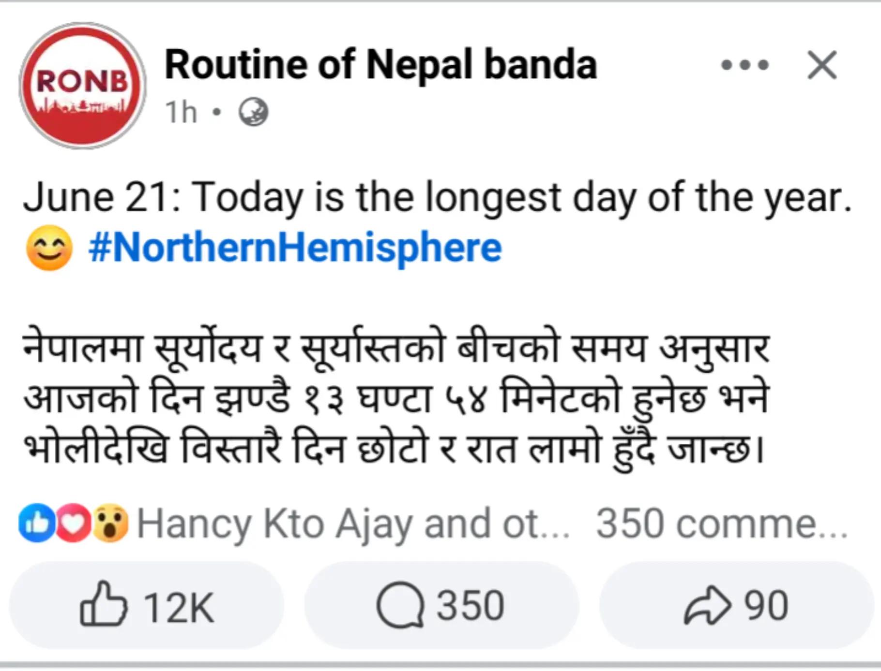Image resolution: width=881 pixels, height=671 pixels.
Task: Hide the post with the X icon
Action: [822, 65]
